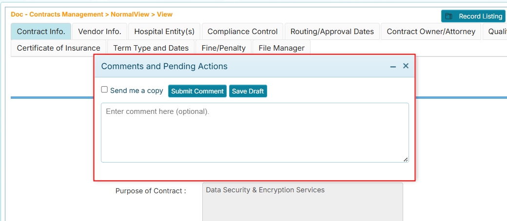Close the Comments and Pending Actions dialog
Screen dimensions: 507x221
[406, 66]
